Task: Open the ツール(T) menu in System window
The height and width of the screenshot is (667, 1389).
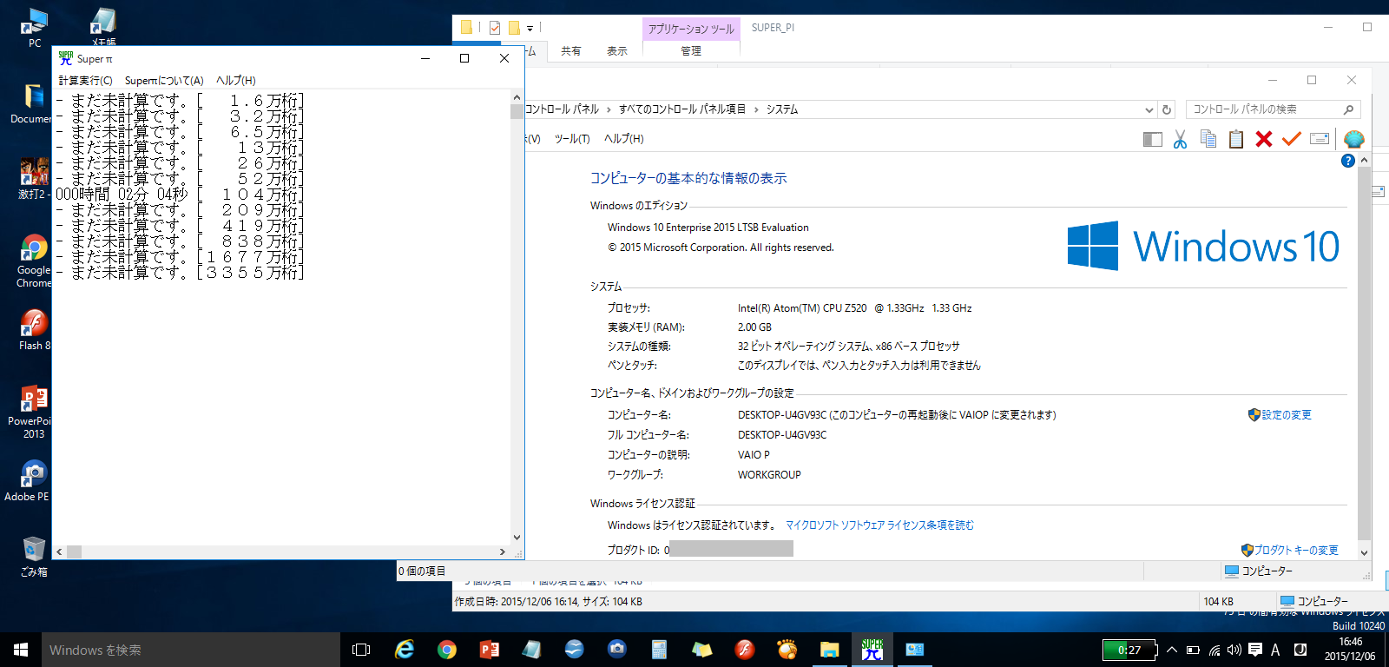Action: click(572, 139)
